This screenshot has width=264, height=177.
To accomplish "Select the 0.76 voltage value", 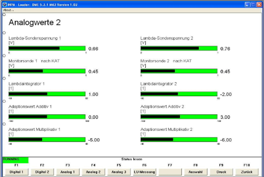I will coord(225,49).
